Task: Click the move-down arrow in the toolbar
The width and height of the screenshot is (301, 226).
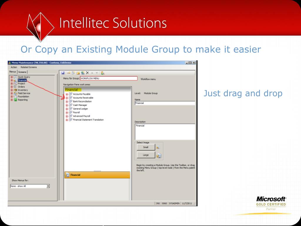Action: pyautogui.click(x=97, y=73)
